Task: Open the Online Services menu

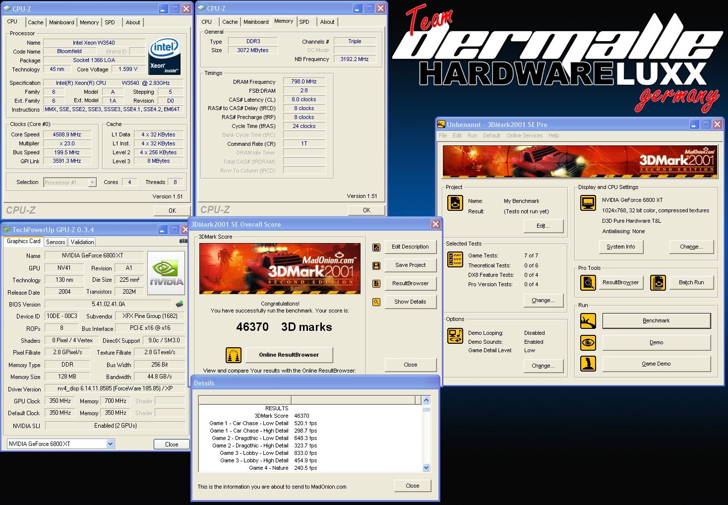Action: coord(524,135)
